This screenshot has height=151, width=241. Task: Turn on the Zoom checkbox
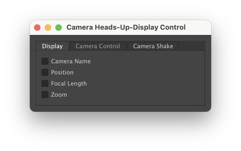(x=45, y=95)
